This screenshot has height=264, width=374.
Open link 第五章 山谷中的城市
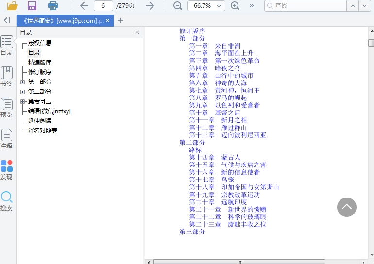[x=221, y=76]
